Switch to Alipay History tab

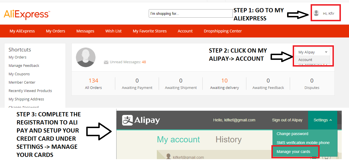[x=228, y=139]
